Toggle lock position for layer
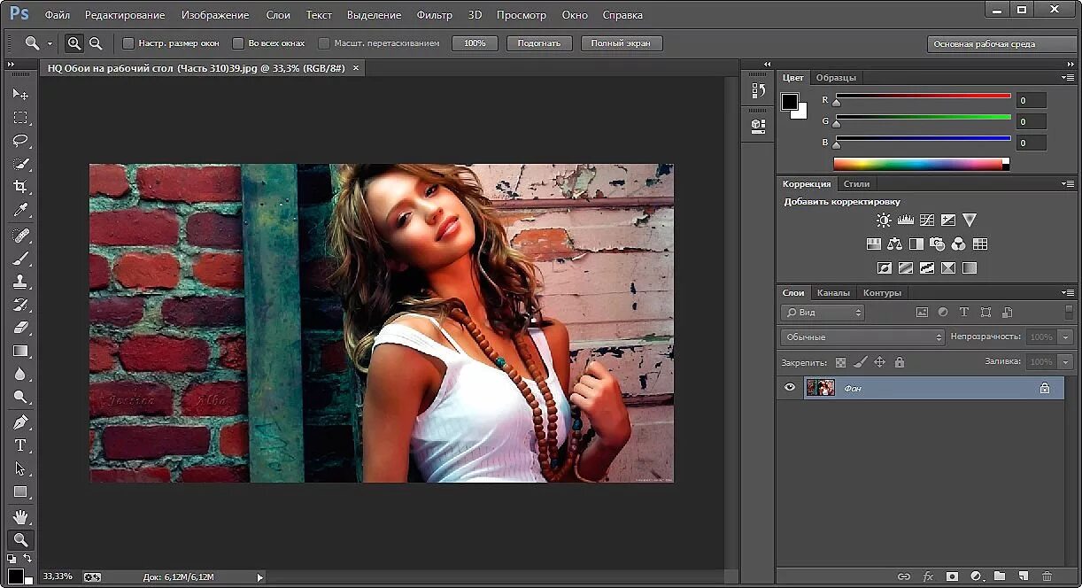Viewport: 1082px width, 588px height. pyautogui.click(x=879, y=362)
